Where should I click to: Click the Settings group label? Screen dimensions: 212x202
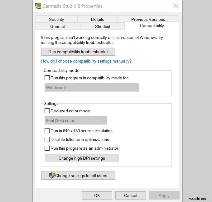coord(51,103)
